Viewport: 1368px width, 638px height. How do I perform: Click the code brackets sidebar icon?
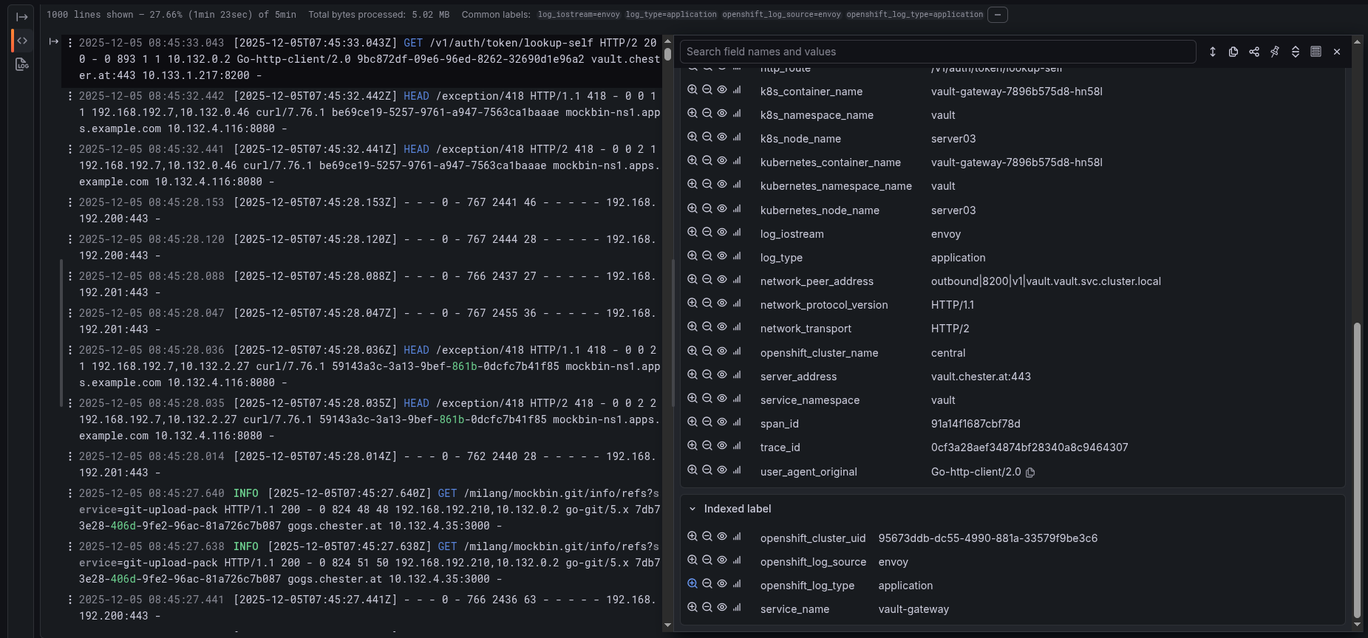click(22, 41)
